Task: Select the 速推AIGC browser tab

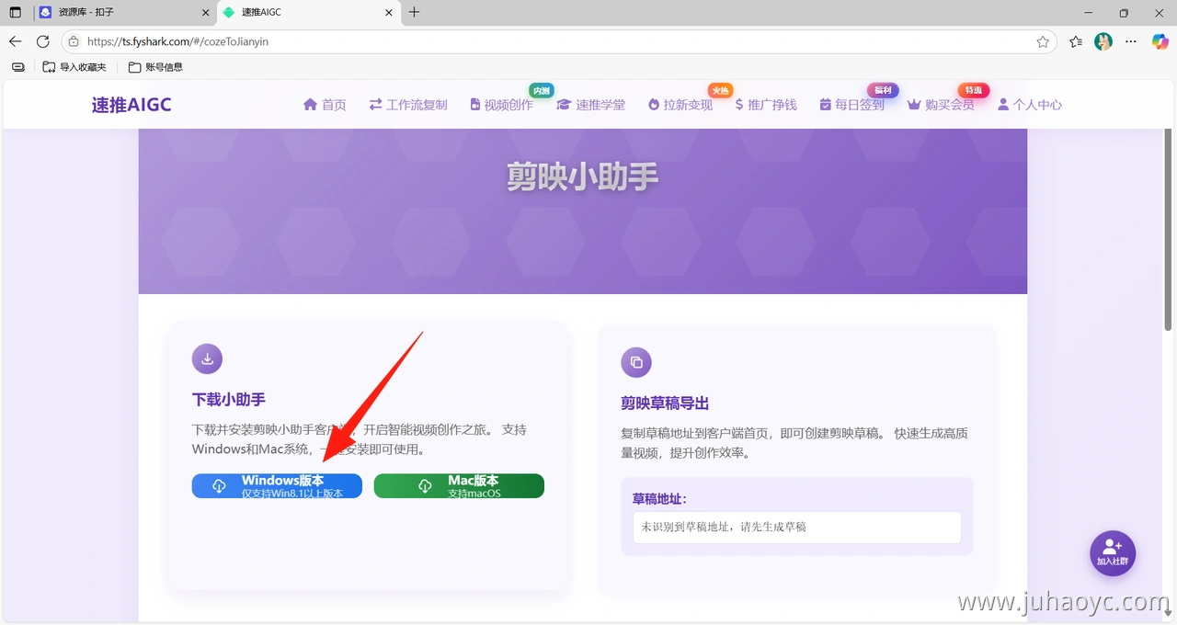Action: [308, 13]
